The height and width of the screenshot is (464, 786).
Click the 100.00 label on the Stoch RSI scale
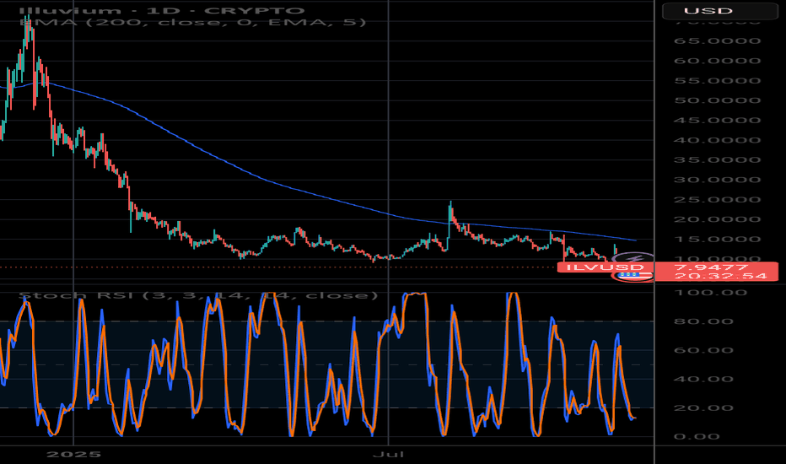707,293
